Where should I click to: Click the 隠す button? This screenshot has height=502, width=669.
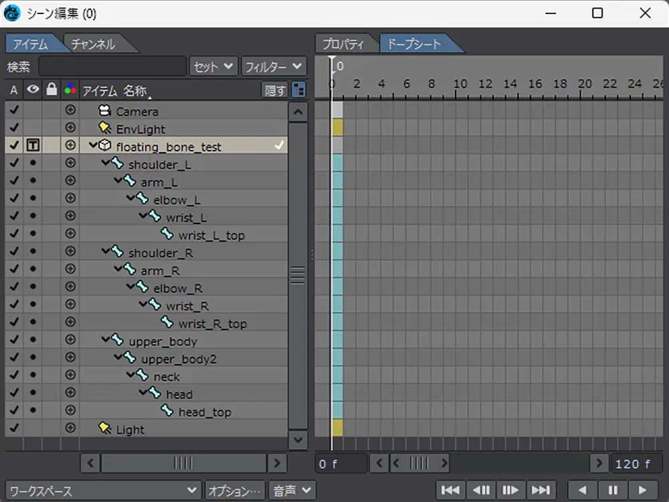point(274,90)
